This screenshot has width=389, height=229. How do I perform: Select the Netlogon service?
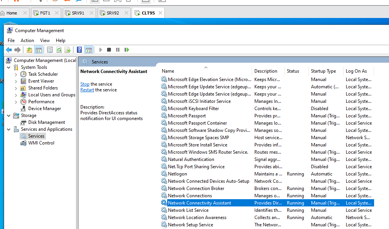267,174
